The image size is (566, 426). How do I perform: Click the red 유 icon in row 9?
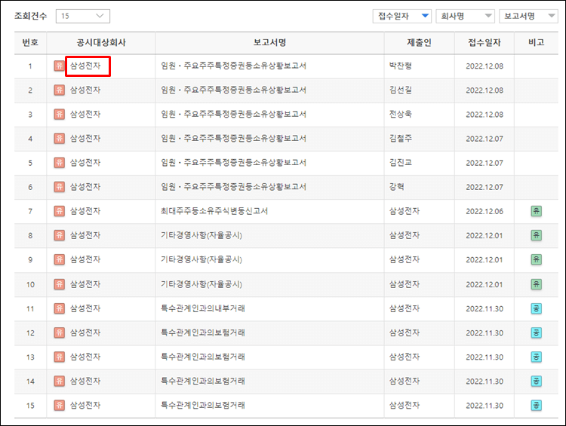pyautogui.click(x=59, y=259)
